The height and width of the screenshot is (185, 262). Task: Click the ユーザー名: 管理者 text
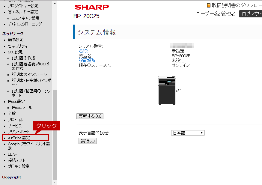point(216,14)
